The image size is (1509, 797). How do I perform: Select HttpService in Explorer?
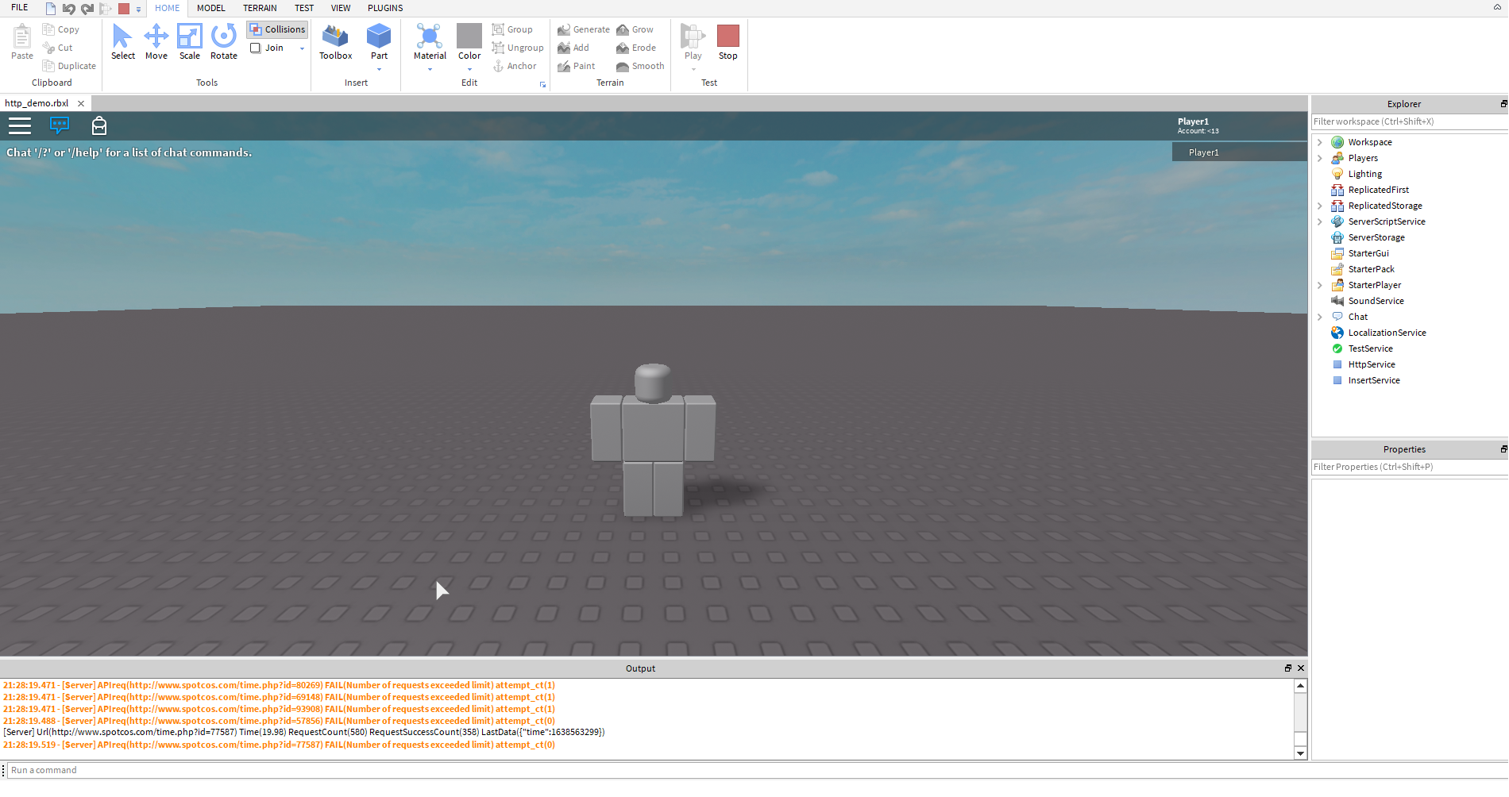coord(1371,364)
